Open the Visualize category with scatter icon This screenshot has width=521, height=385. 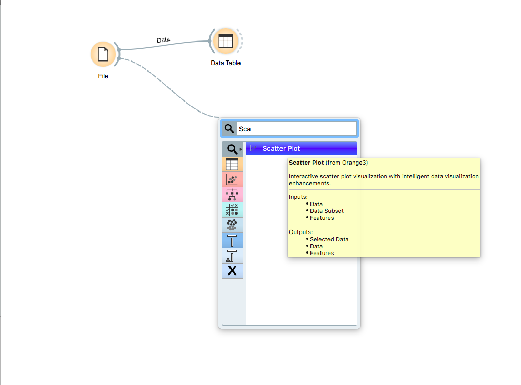(232, 179)
